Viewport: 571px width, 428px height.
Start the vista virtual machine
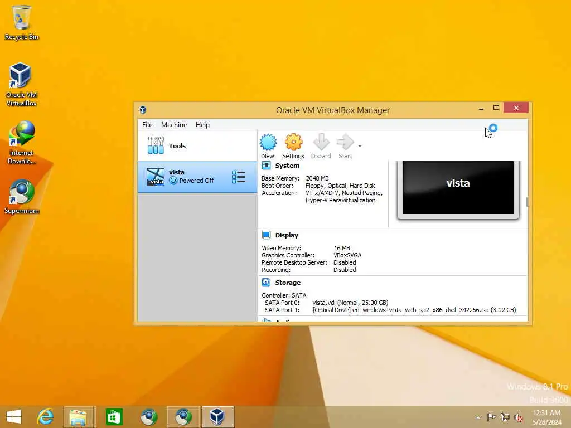click(x=345, y=146)
